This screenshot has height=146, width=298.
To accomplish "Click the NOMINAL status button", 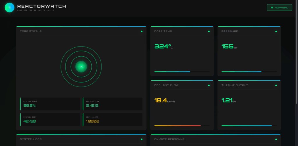I will 279,8.
